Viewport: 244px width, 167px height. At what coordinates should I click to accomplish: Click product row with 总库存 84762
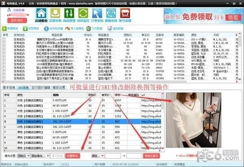click(x=120, y=75)
